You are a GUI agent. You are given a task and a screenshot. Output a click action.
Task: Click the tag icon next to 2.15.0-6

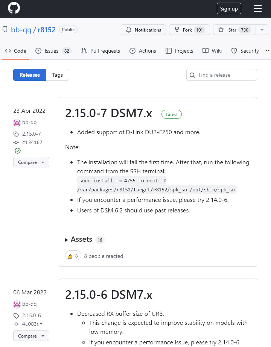16,315
